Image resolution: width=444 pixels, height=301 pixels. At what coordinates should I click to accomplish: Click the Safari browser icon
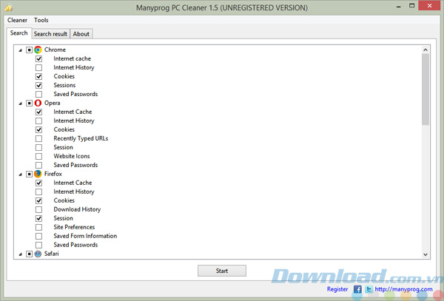pos(38,254)
